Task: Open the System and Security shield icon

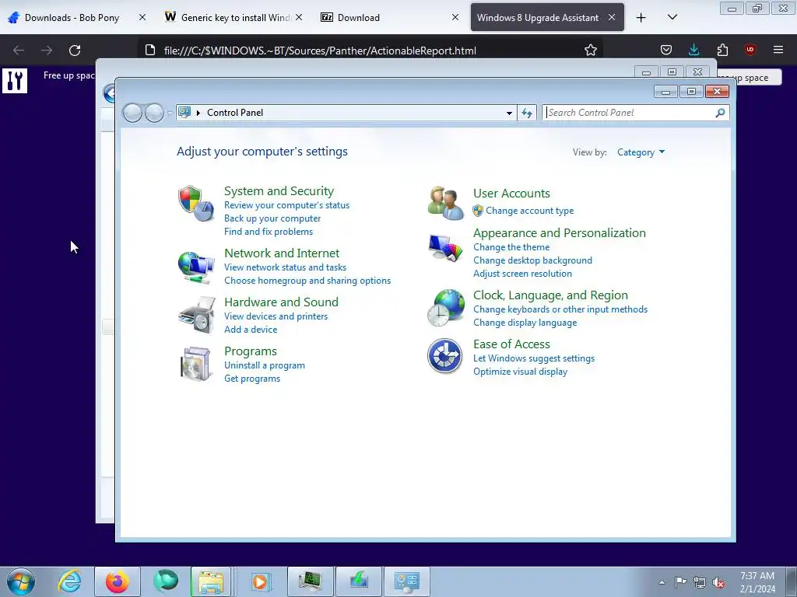Action: 196,203
